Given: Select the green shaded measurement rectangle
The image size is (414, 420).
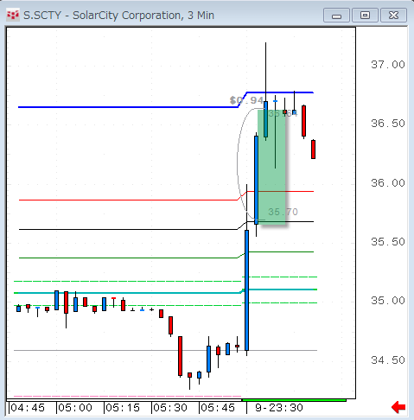Looking at the screenshot, I should pyautogui.click(x=271, y=167).
